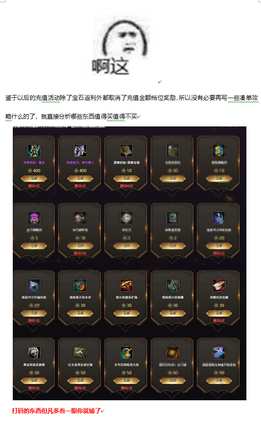Select the 黑狮钥匙+黑狮宝箱 chest icon
The image size is (261, 424).
tap(126, 151)
